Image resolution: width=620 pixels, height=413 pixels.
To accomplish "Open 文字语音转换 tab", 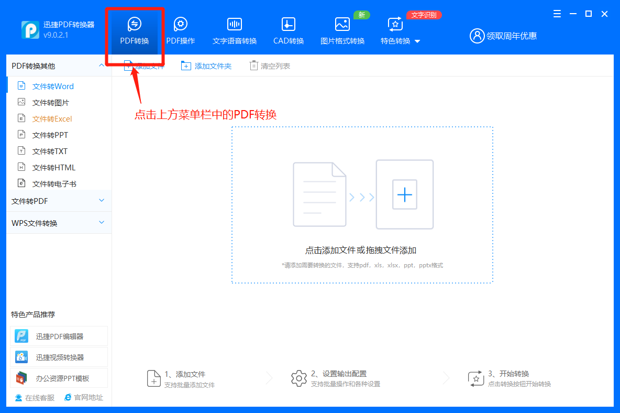I will coord(235,31).
